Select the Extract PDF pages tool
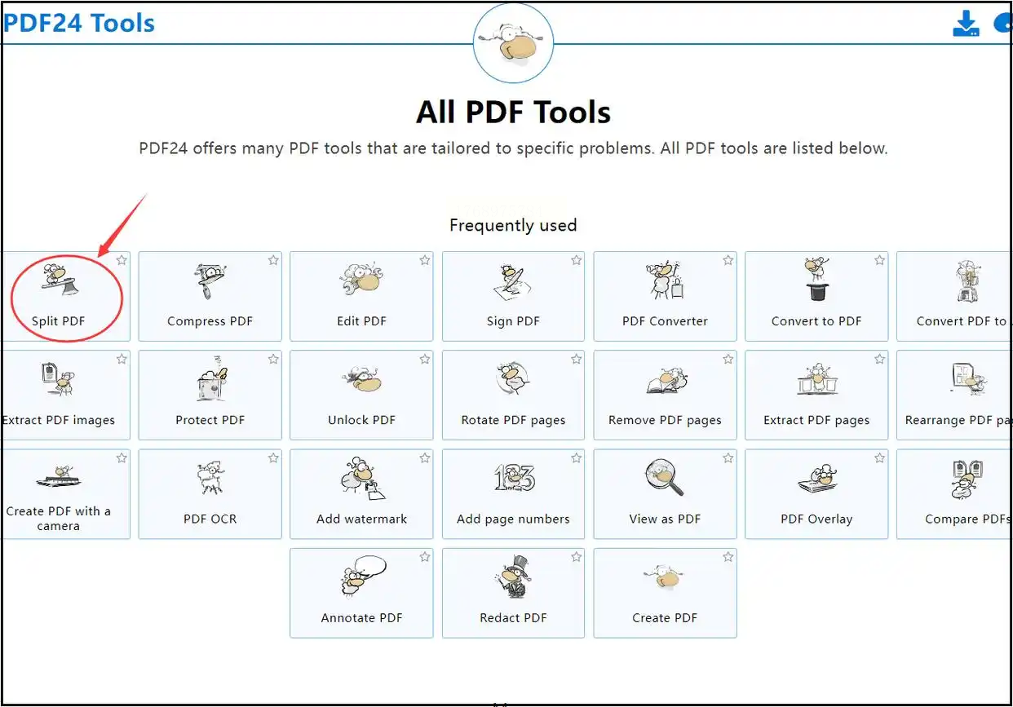The image size is (1013, 707). pos(816,395)
